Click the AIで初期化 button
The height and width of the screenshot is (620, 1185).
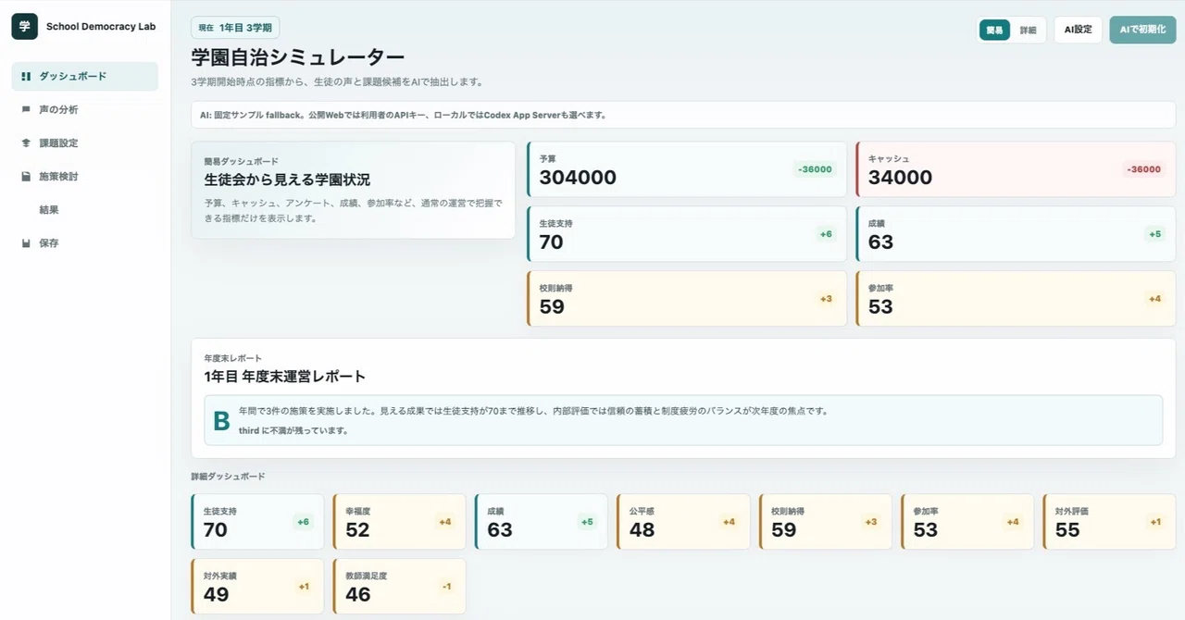pos(1142,30)
